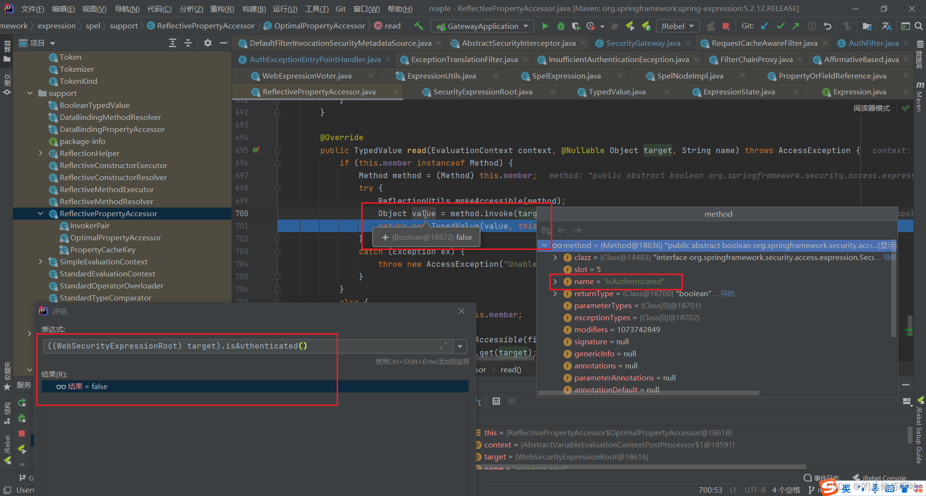Image resolution: width=926 pixels, height=496 pixels.
Task: Expand the expression field with resize icon
Action: 443,346
